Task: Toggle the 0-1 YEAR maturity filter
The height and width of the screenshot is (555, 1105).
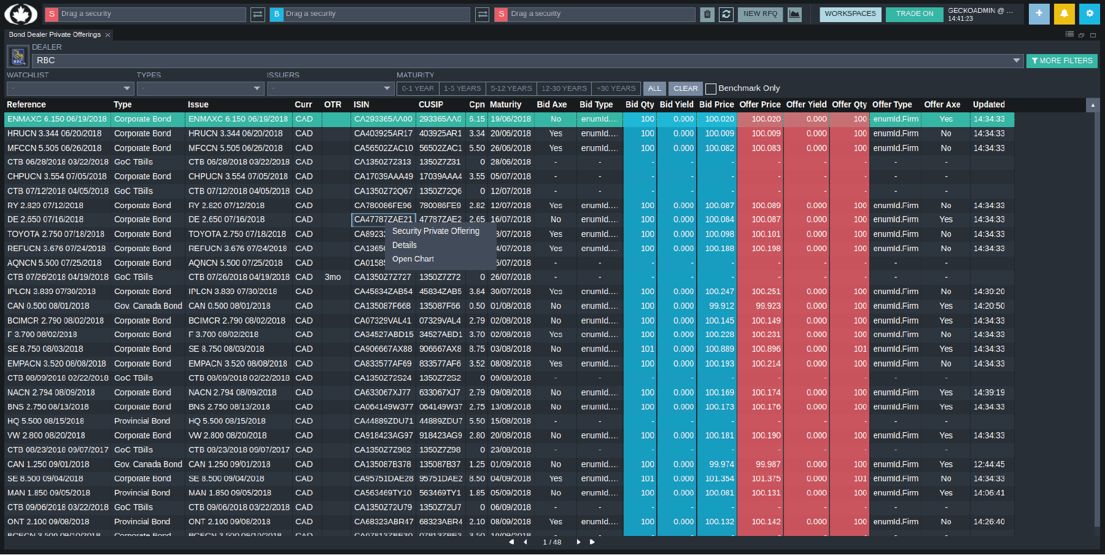Action: [x=418, y=88]
